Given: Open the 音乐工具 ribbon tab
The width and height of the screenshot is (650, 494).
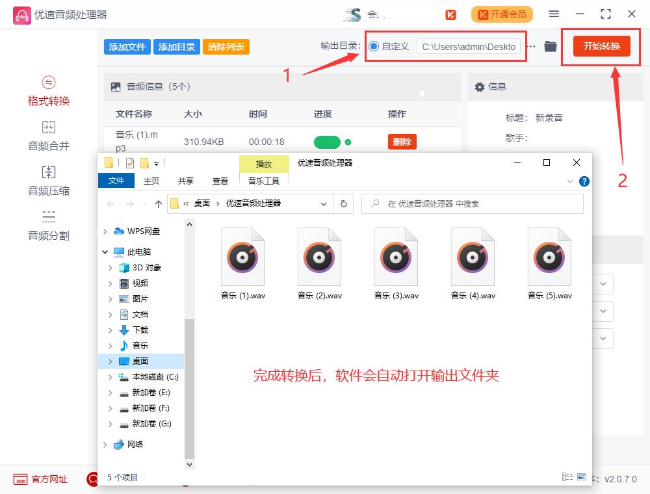Looking at the screenshot, I should click(x=263, y=181).
